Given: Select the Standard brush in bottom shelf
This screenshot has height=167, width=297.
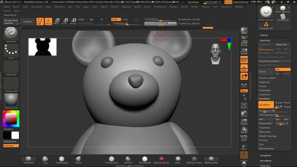Looking at the screenshot, I should [29, 160].
